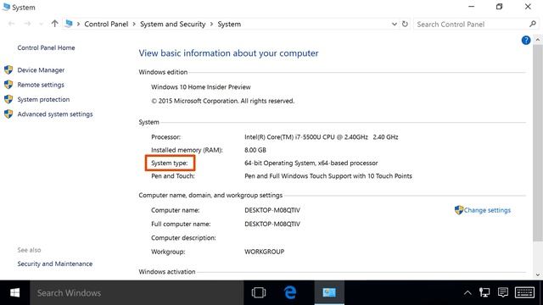
Task: Select the System window taskbar button
Action: click(x=329, y=293)
